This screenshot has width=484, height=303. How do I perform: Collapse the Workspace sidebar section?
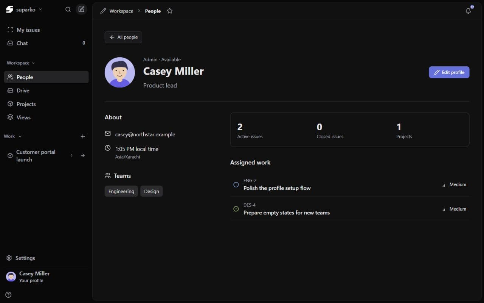coord(21,63)
